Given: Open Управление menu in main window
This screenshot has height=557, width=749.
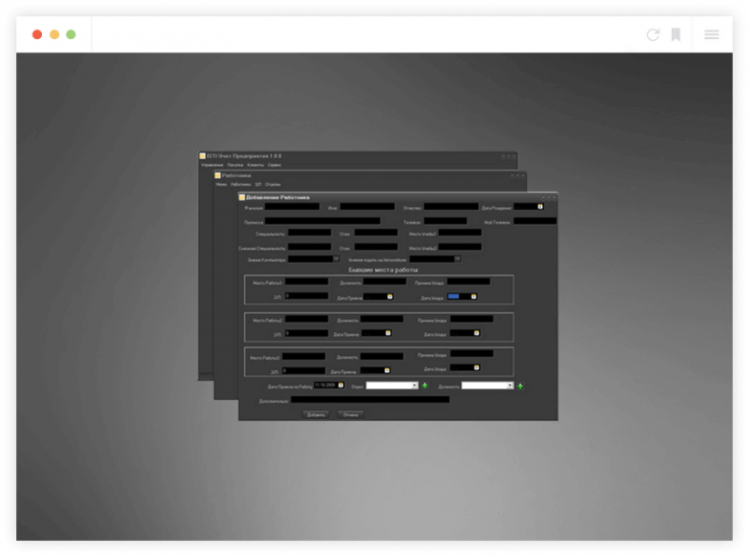Looking at the screenshot, I should (205, 165).
